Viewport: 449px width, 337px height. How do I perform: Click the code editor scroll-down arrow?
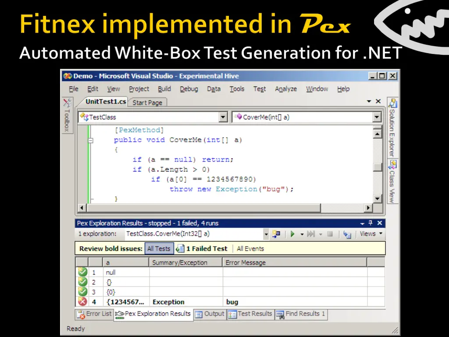pyautogui.click(x=378, y=198)
